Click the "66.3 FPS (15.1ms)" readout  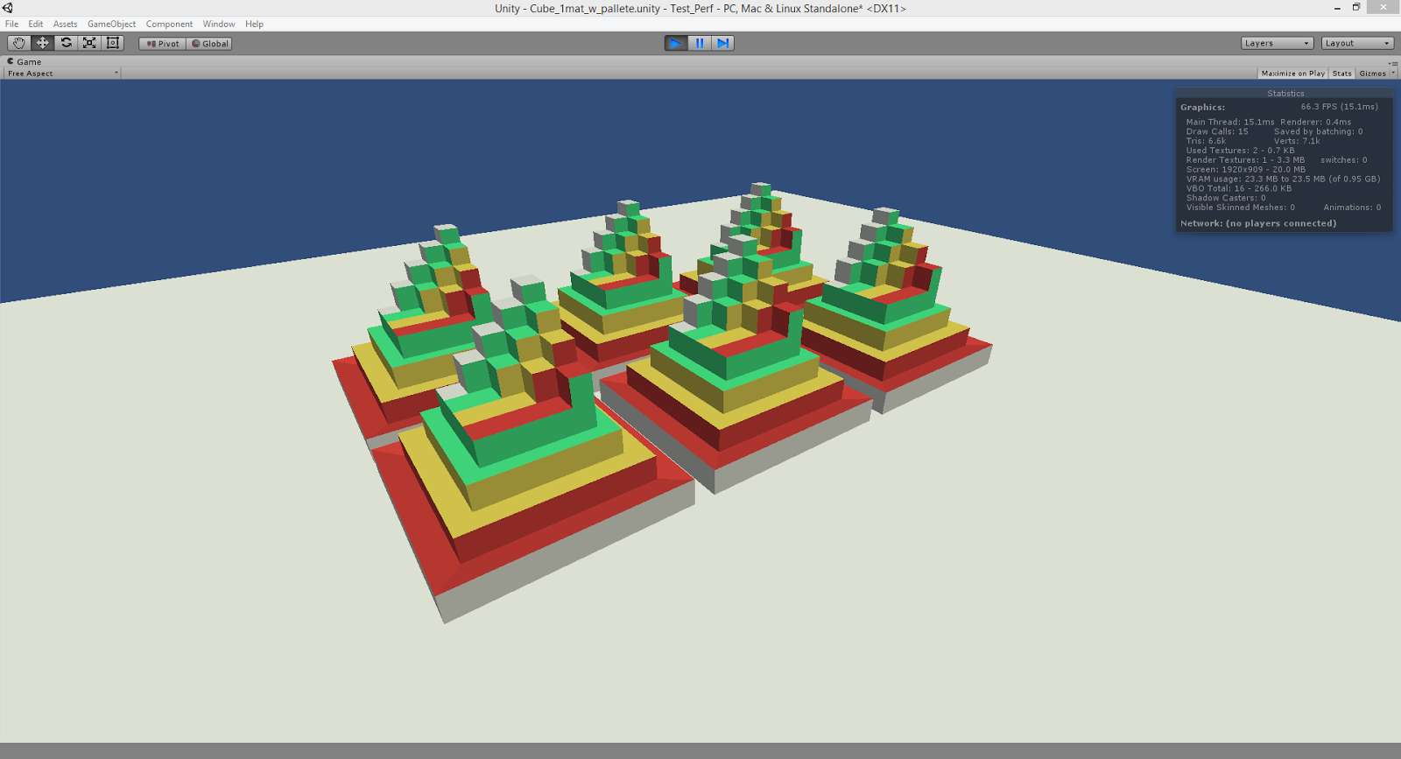[1340, 107]
